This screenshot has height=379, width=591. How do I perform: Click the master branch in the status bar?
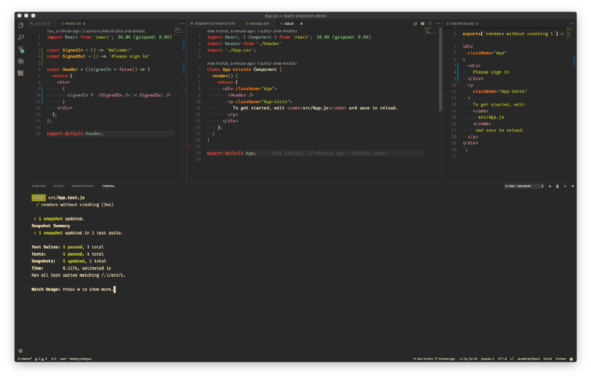coord(25,359)
